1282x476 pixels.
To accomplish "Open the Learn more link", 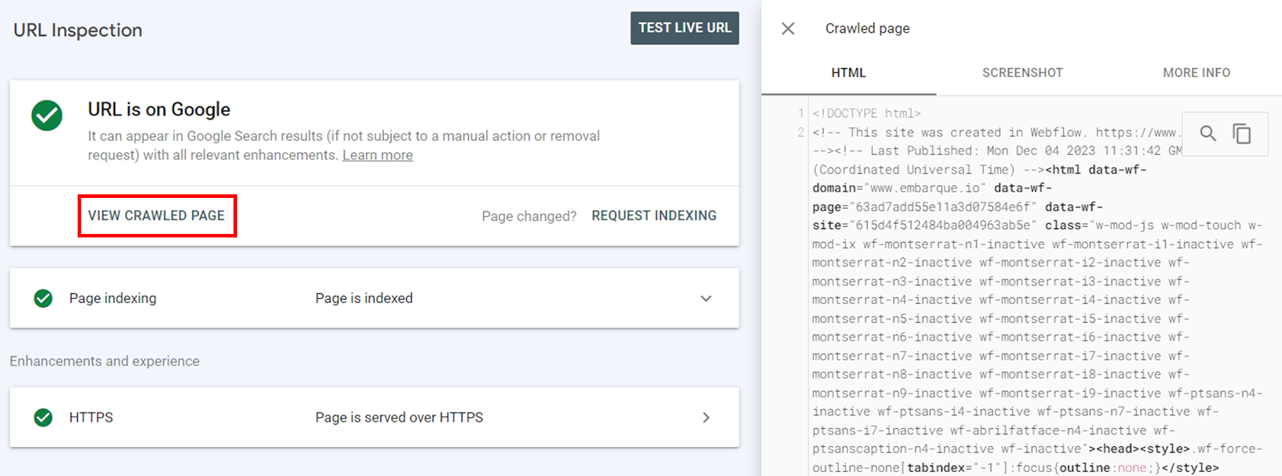I will (x=377, y=155).
